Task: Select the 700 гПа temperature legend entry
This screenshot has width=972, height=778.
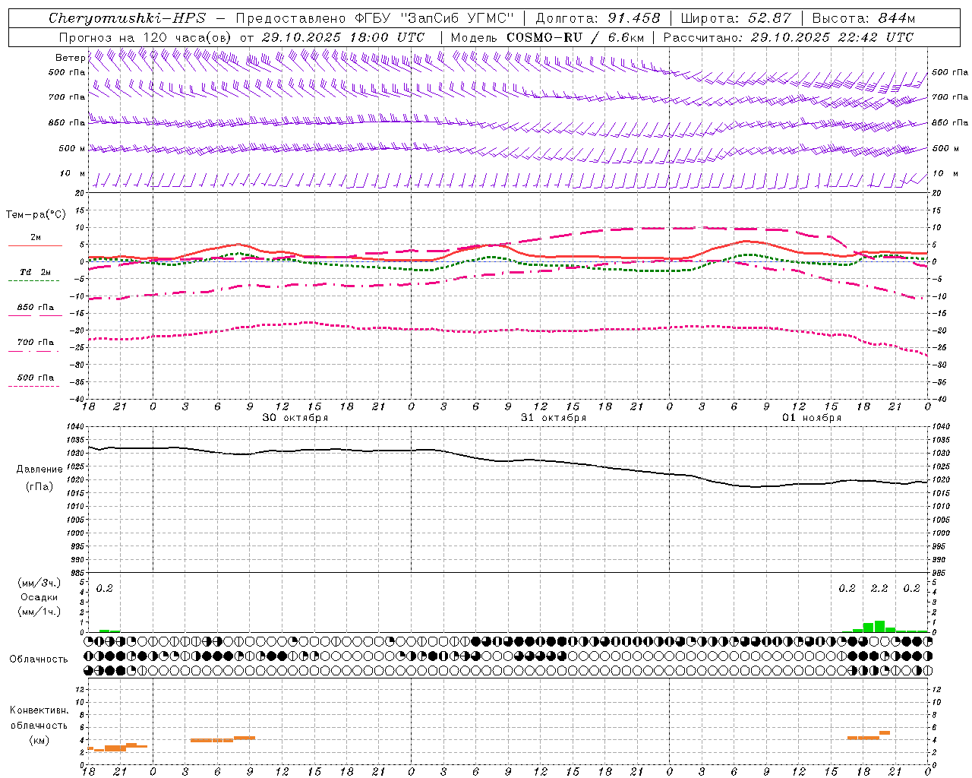Action: pyautogui.click(x=36, y=343)
